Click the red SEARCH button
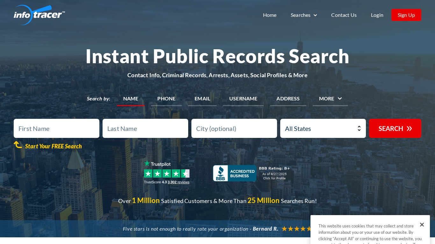Screen dimensions: 435x244 pyautogui.click(x=395, y=128)
